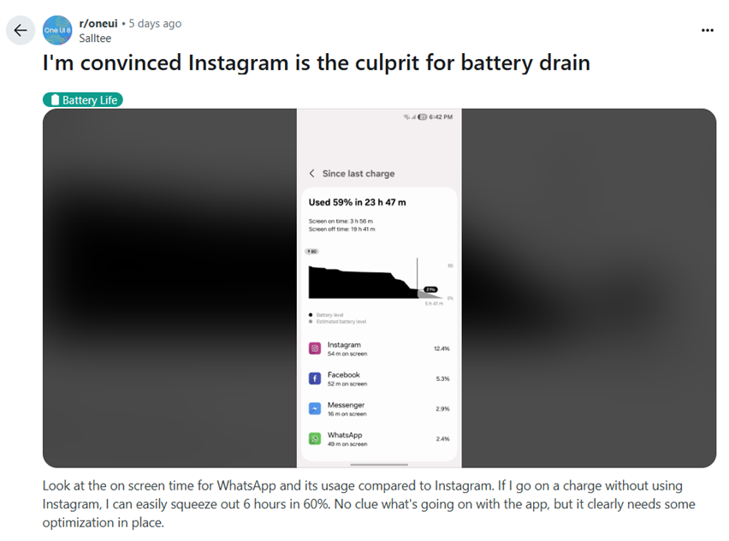Click the back arrow button

pyautogui.click(x=21, y=30)
